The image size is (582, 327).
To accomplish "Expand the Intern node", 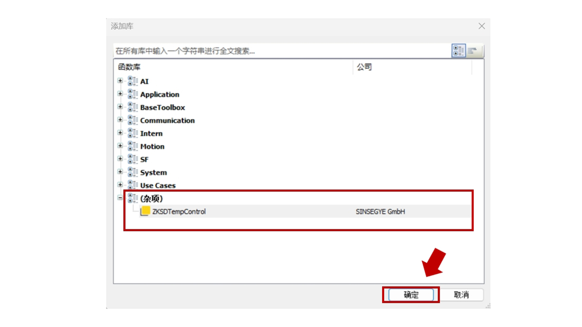I will pyautogui.click(x=120, y=133).
